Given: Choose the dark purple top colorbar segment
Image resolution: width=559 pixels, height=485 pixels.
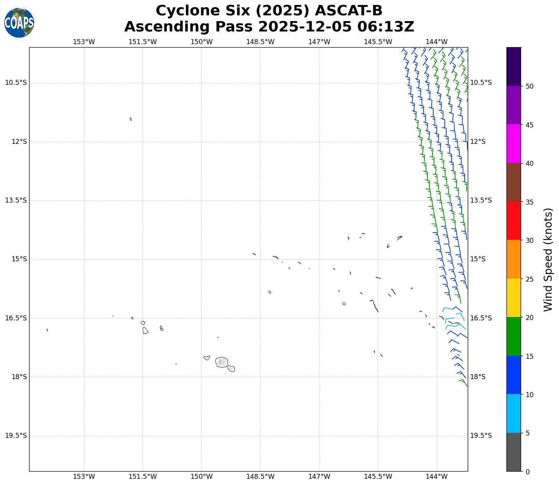Looking at the screenshot, I should pyautogui.click(x=513, y=66).
